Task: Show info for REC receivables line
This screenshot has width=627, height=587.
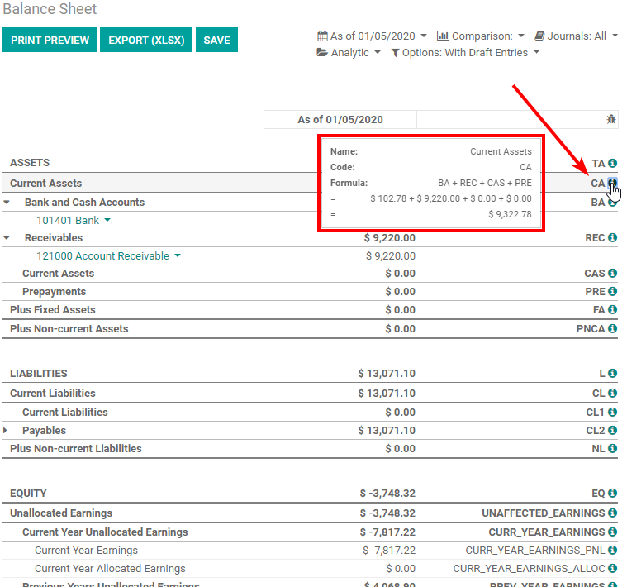Action: tap(612, 237)
